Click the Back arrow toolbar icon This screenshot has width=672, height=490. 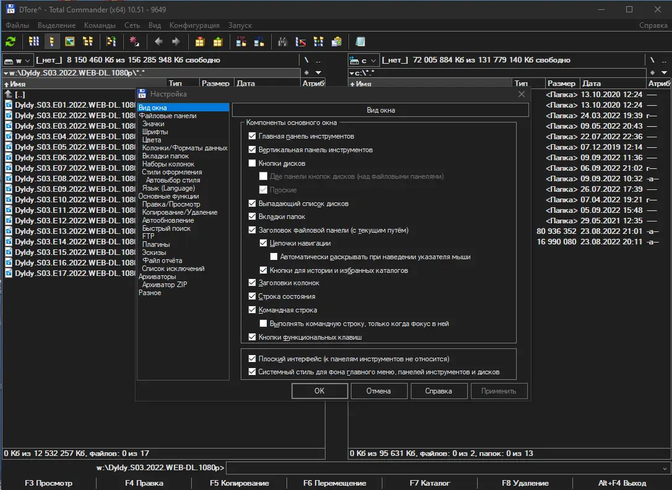[158, 41]
